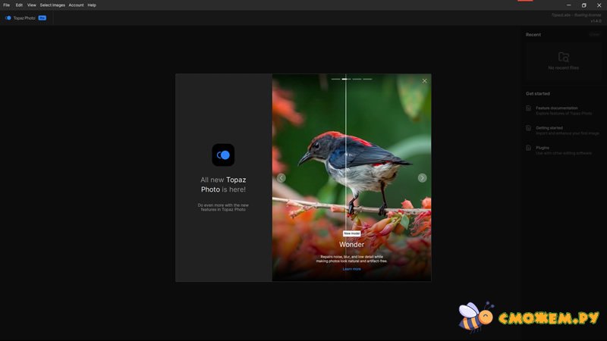Click the Getting started page icon
Screen dimensions: 607x341
click(529, 129)
